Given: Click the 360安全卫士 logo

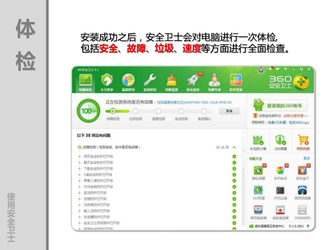Looking at the screenshot, I should [289, 82].
